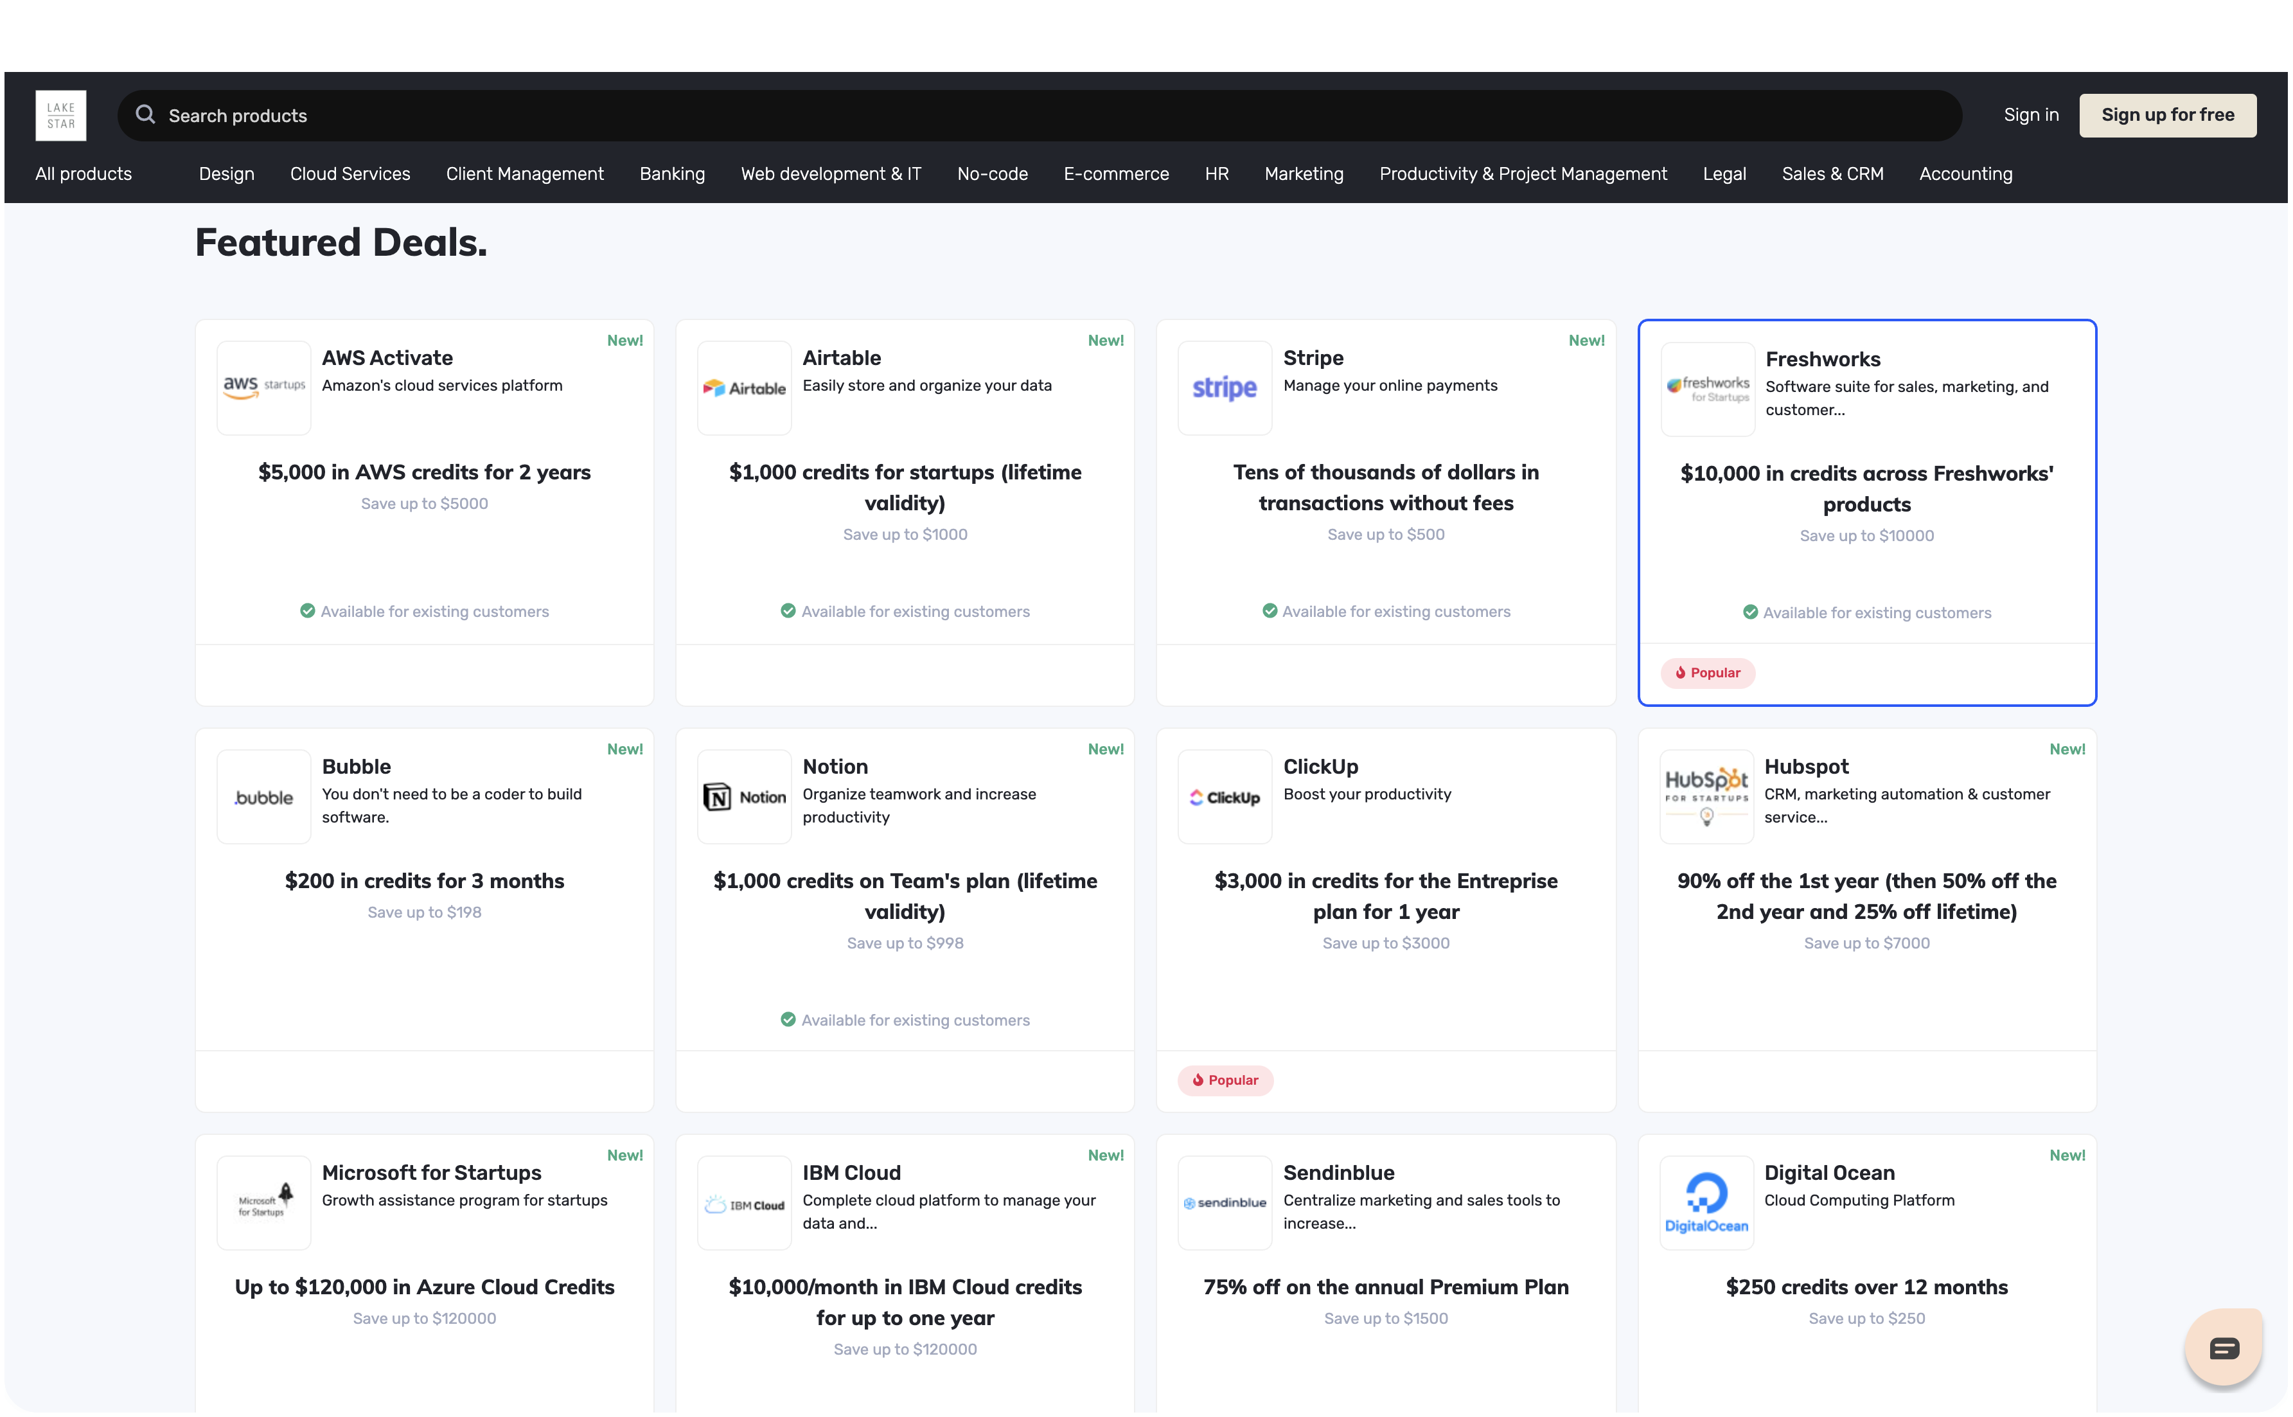Open All products menu

pyautogui.click(x=84, y=174)
